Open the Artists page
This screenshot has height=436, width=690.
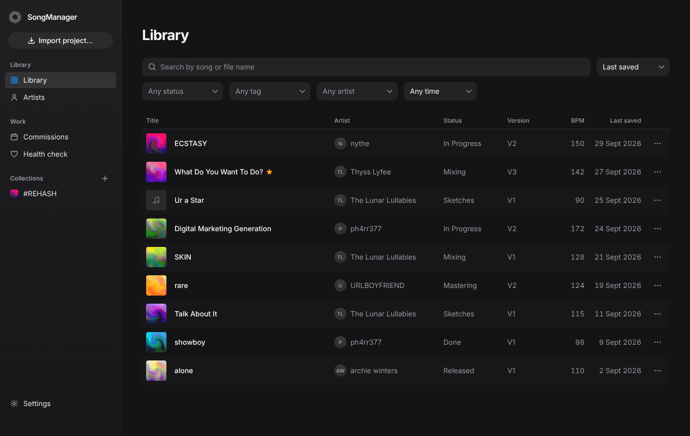[x=60, y=97]
